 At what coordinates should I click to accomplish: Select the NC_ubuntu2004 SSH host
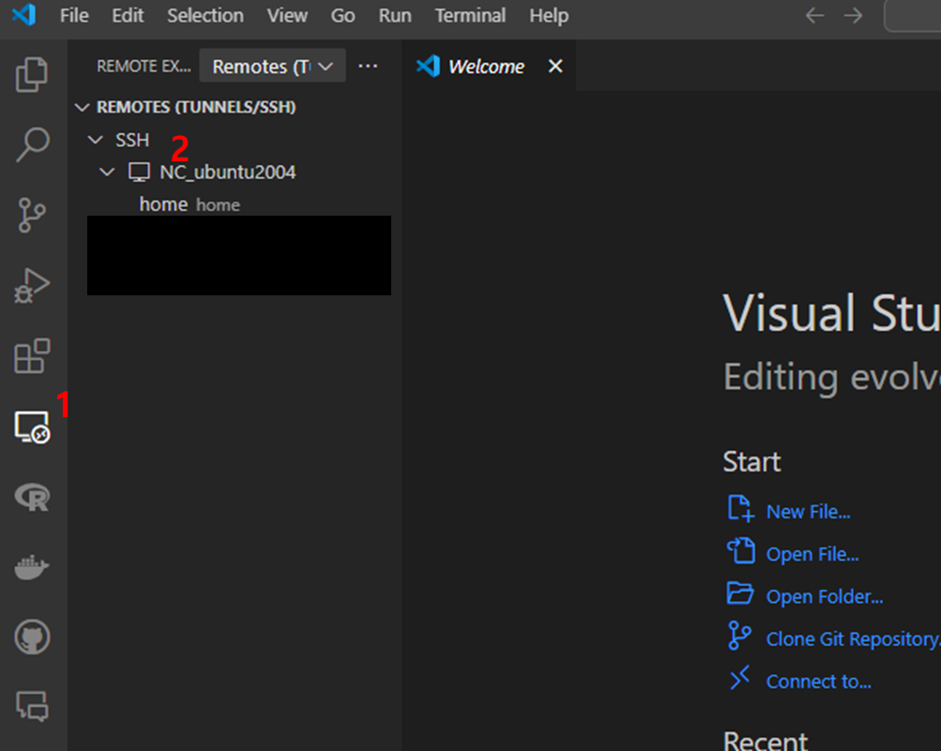point(227,173)
